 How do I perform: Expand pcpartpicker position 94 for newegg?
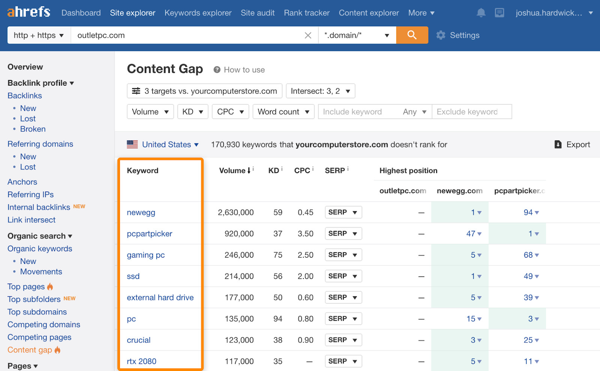pos(531,213)
